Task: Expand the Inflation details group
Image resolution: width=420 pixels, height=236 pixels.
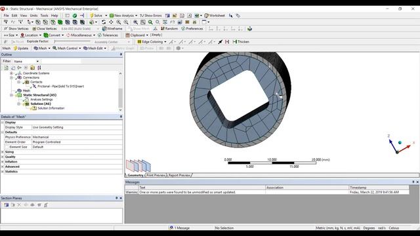Action: point(3,162)
